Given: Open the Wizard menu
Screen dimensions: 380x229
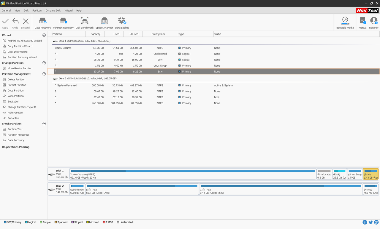Looking at the screenshot, I should pyautogui.click(x=69, y=10).
